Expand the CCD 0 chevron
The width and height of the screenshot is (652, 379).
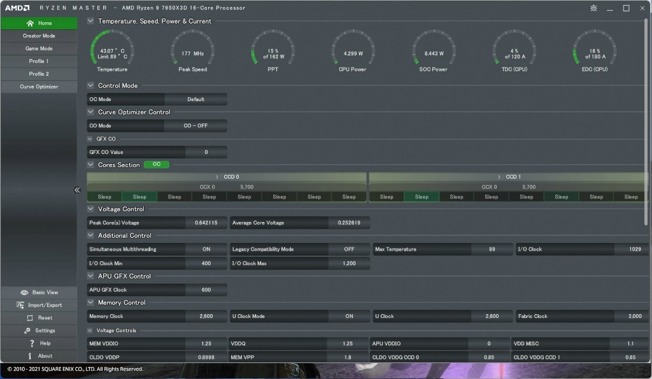[218, 177]
